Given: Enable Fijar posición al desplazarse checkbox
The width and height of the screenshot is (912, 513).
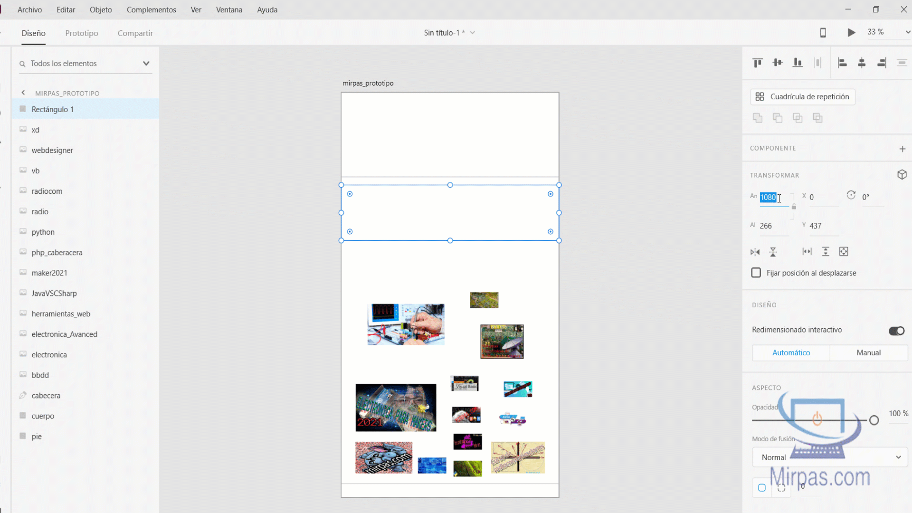Looking at the screenshot, I should 756,273.
